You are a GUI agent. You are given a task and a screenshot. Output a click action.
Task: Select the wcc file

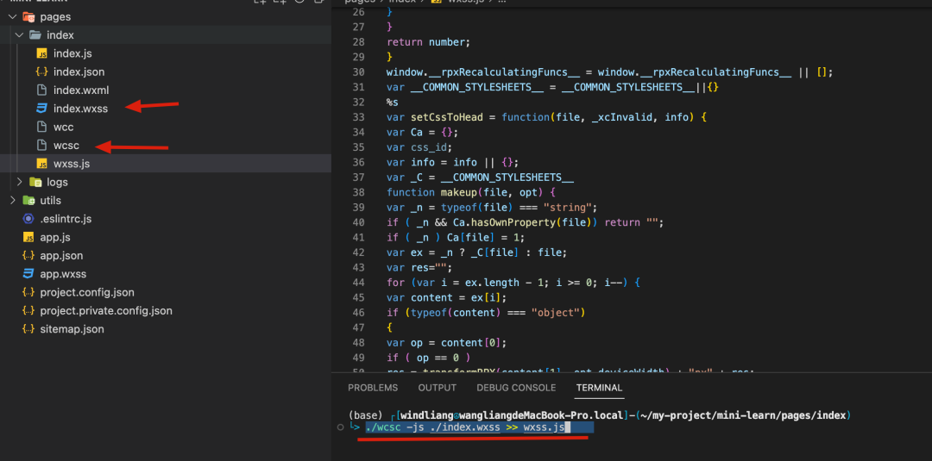pos(64,127)
